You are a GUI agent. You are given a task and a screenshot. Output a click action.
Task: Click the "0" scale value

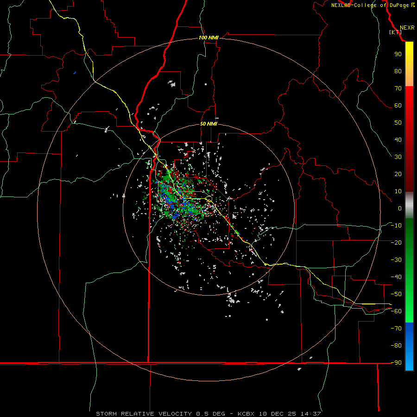(x=400, y=208)
